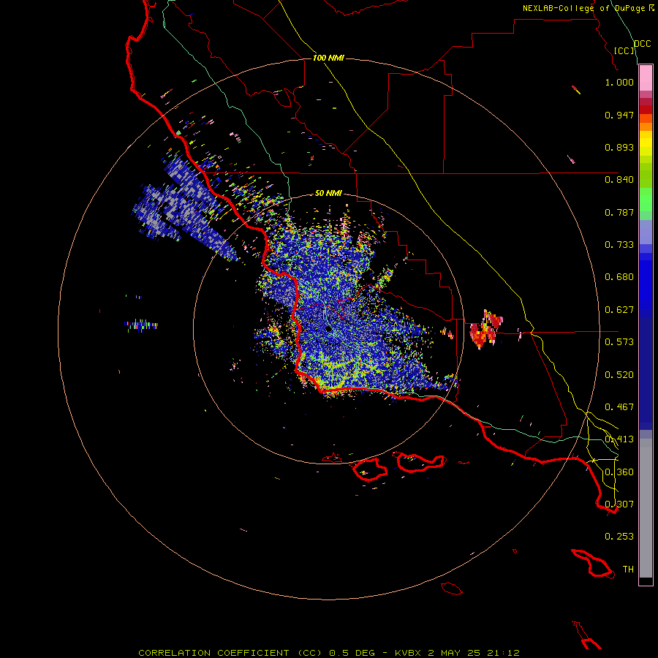Click the DCC label above the color scale
This screenshot has width=658, height=658.
point(643,44)
